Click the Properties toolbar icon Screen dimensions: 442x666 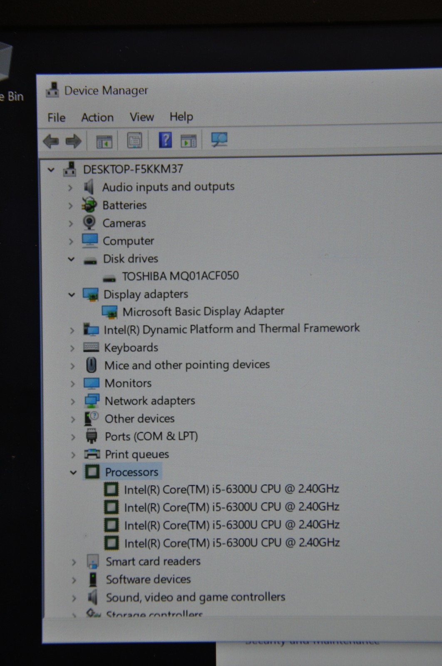click(x=134, y=141)
